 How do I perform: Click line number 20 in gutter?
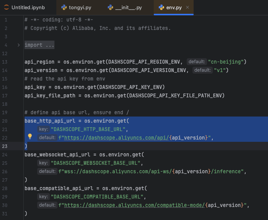point(5,121)
